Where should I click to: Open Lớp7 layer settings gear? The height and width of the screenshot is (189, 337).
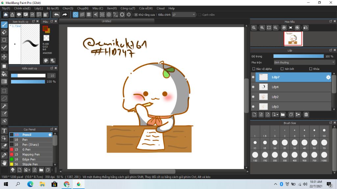pyautogui.click(x=328, y=77)
